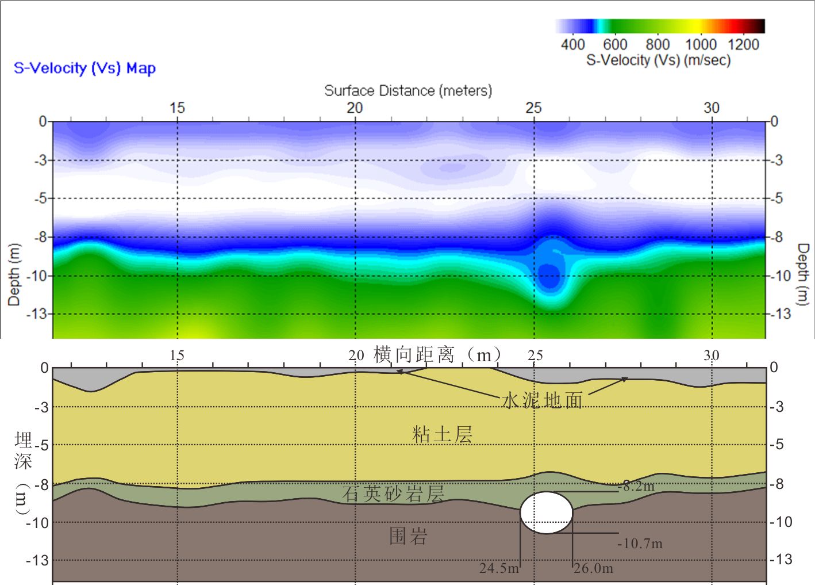Select the 横向距离（m） axis title
This screenshot has height=585, width=815.
click(x=437, y=354)
